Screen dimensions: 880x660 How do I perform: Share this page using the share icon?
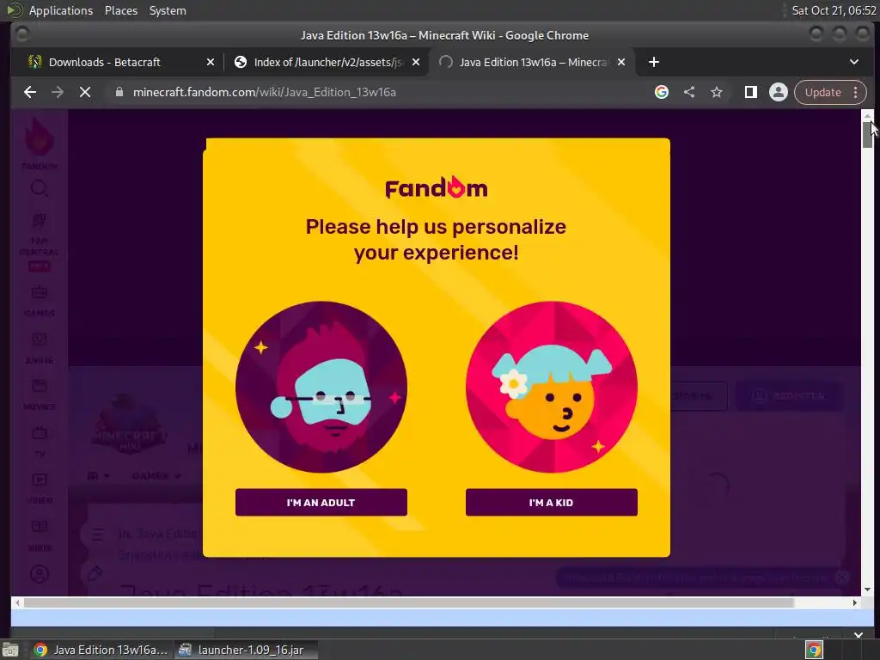(x=689, y=92)
